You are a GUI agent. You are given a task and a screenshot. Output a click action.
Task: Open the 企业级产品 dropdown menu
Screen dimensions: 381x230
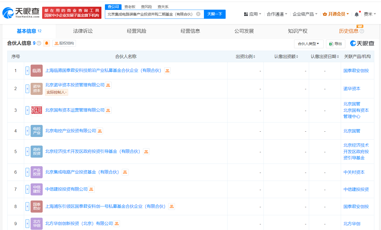point(305,14)
